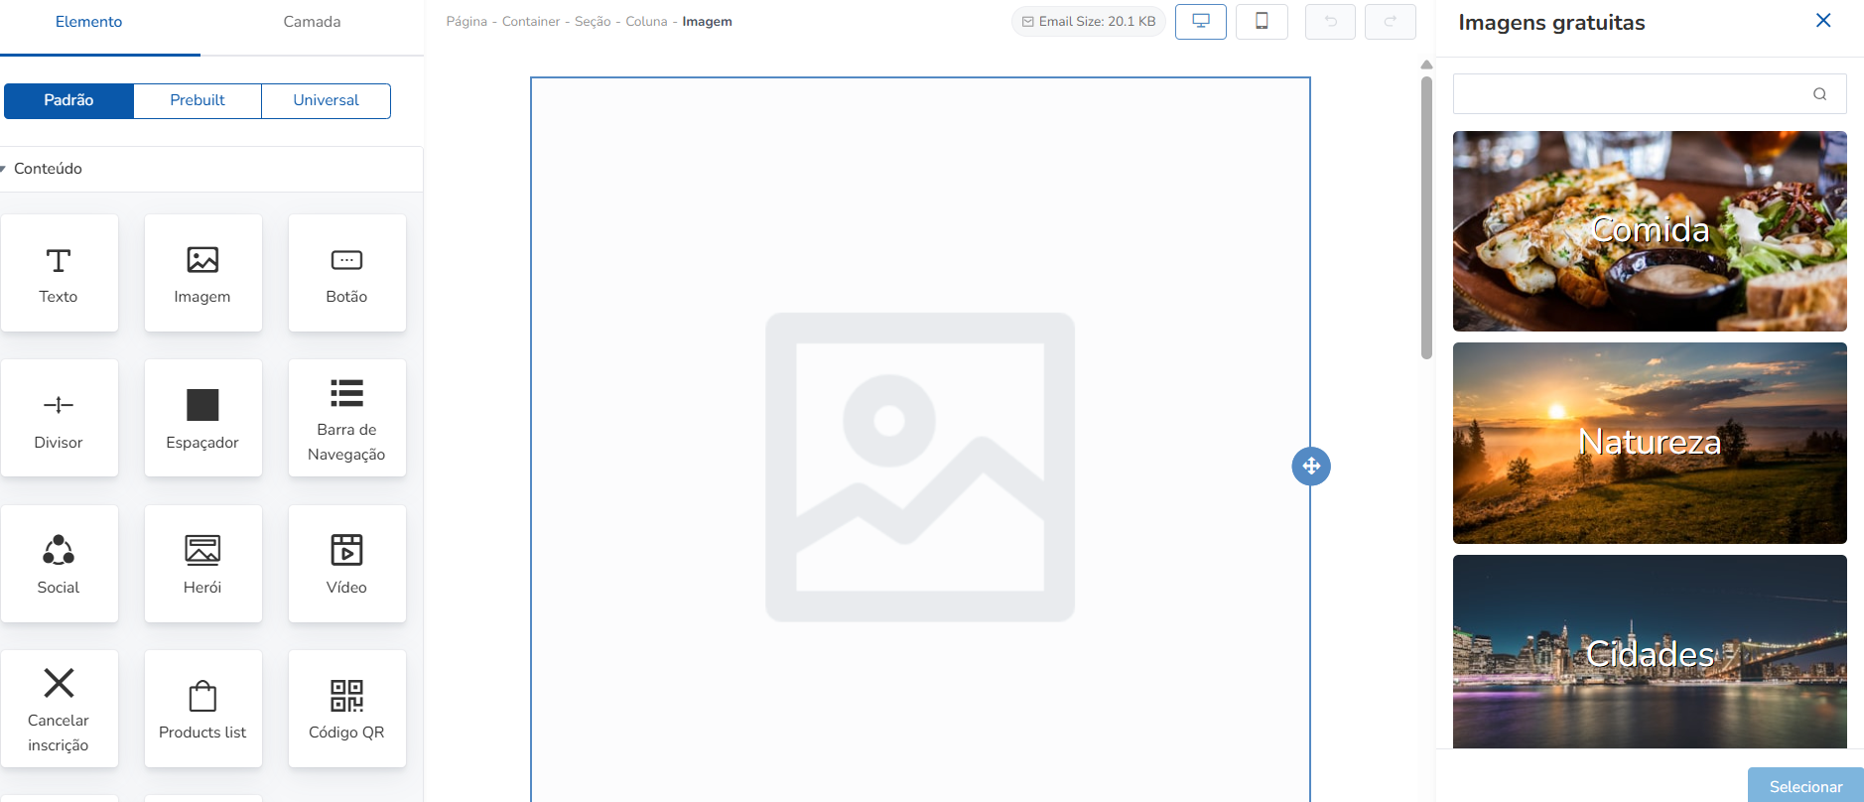The width and height of the screenshot is (1864, 802).
Task: Click the Email Size indicator
Action: click(x=1089, y=21)
